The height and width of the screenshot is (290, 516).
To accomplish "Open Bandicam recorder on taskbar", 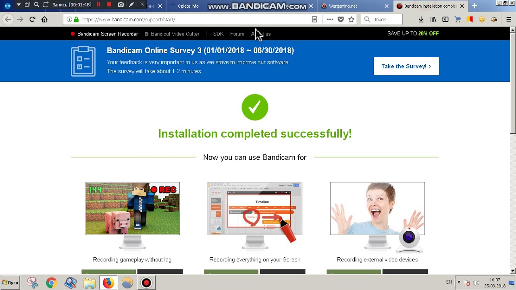I will [x=146, y=283].
